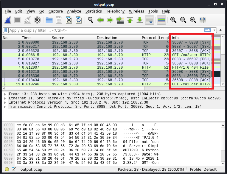The width and height of the screenshot is (227, 174).
Task: Go to specified packet icon
Action: (120, 20)
